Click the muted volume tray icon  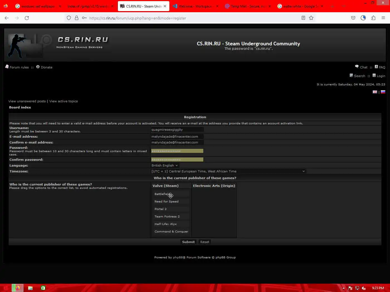coord(364,288)
